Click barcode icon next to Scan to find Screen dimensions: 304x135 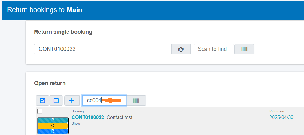coord(244,49)
